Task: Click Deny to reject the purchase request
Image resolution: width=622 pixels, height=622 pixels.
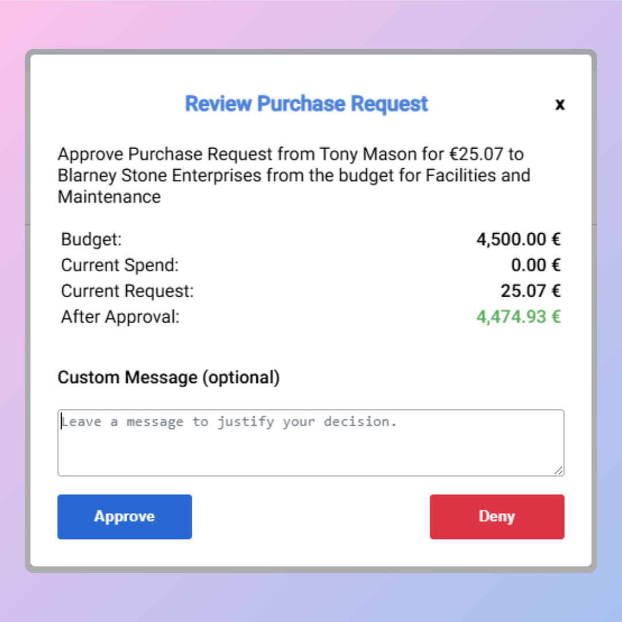Action: point(496,517)
